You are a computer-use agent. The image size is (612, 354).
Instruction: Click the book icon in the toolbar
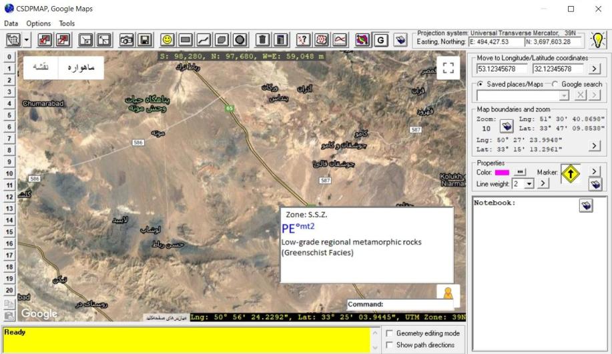[x=400, y=40]
